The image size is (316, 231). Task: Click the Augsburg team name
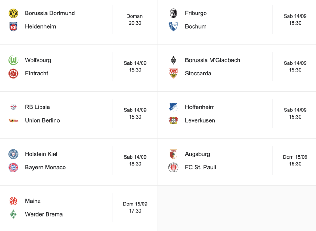point(197,154)
